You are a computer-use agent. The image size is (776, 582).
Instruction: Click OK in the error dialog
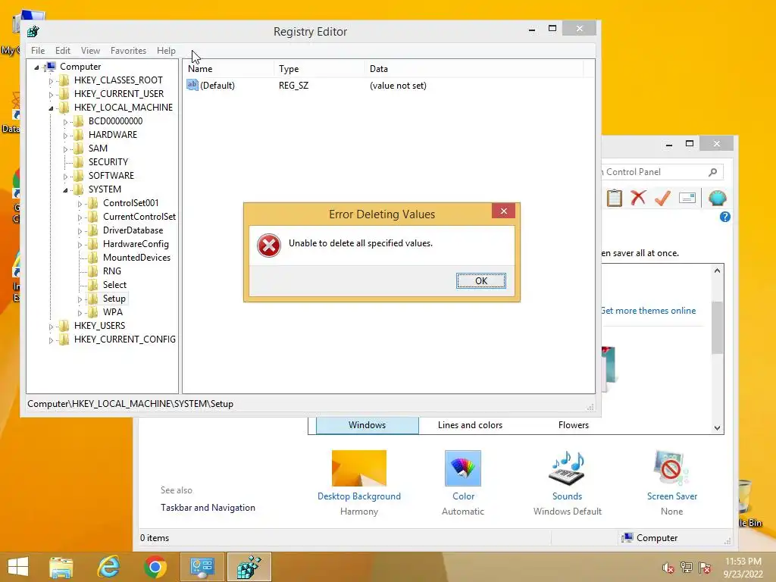coord(480,280)
